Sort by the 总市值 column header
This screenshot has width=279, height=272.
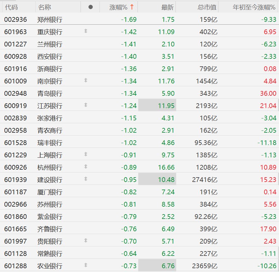(207, 7)
